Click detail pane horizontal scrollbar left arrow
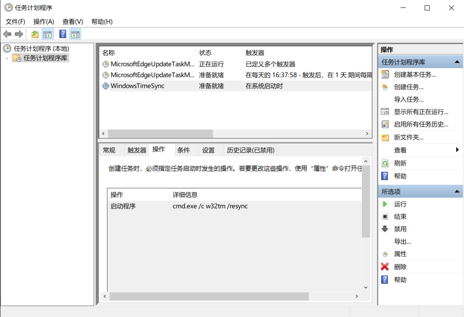The width and height of the screenshot is (464, 317). coord(105,296)
